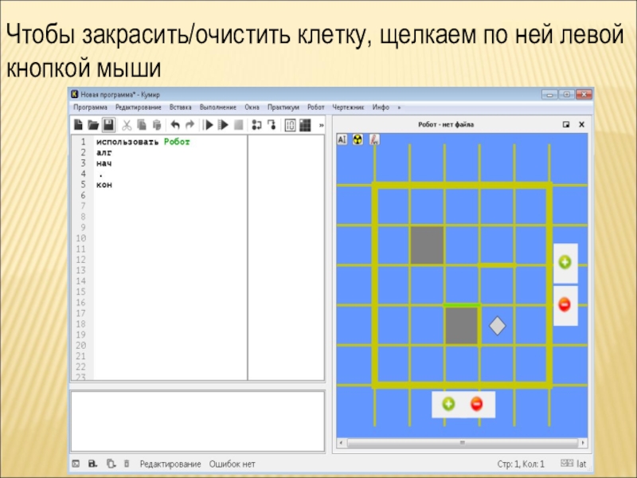This screenshot has width=637, height=478.
Task: Toggle letter marking mode AI icon
Action: tap(342, 139)
